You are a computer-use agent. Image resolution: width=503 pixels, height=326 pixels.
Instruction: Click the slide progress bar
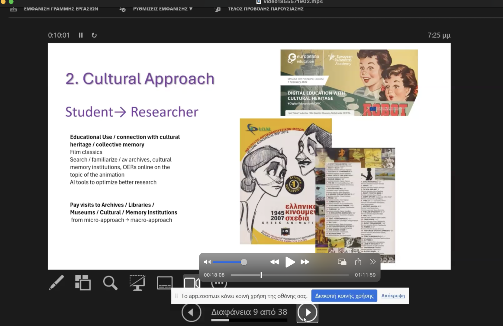point(249,320)
